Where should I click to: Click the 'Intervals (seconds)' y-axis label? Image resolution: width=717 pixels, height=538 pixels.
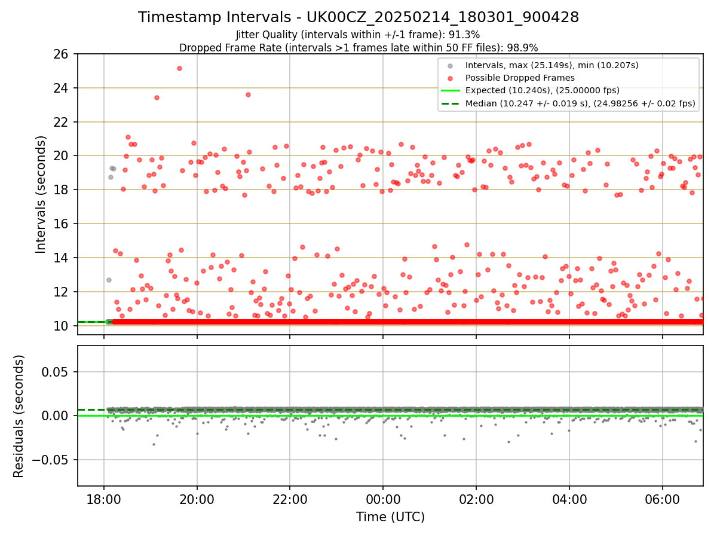(41, 194)
